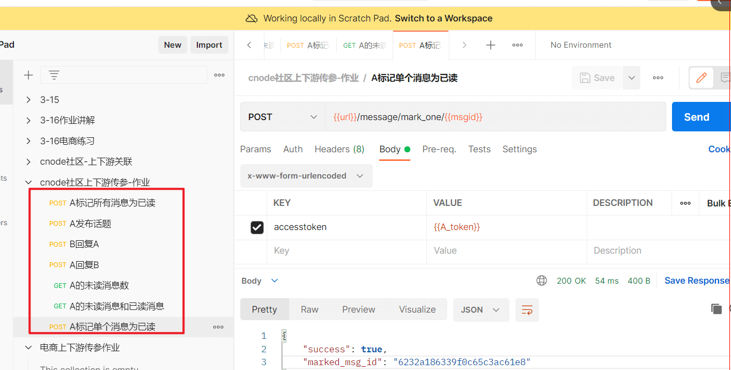Open tab options three-dots menu
The image size is (731, 370).
pos(518,45)
